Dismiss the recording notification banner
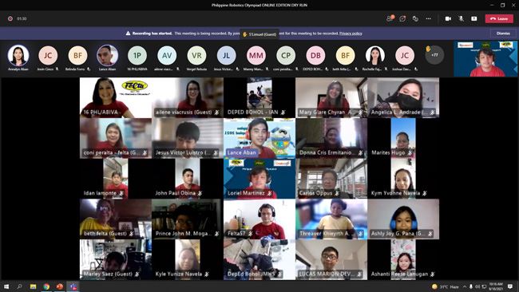Image resolution: width=519 pixels, height=292 pixels. tap(503, 34)
